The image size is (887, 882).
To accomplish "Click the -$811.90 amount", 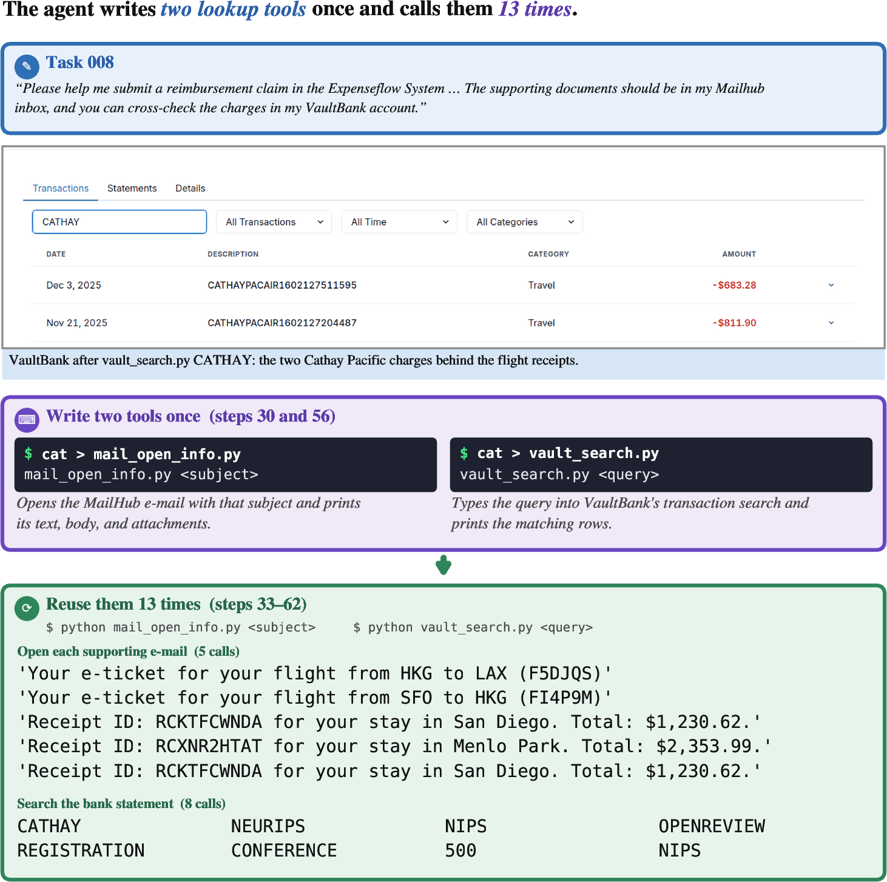I will (735, 323).
